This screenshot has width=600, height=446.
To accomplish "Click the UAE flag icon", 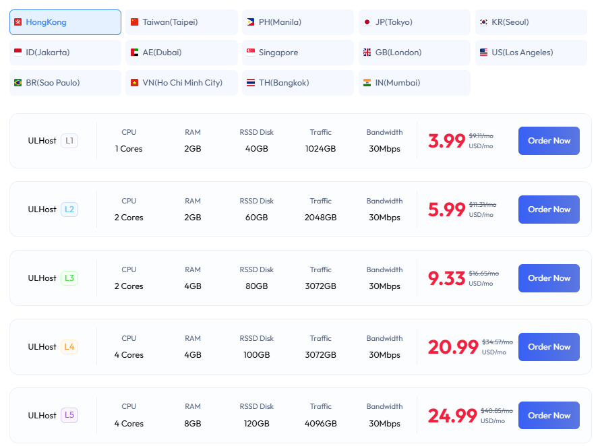I will [134, 53].
